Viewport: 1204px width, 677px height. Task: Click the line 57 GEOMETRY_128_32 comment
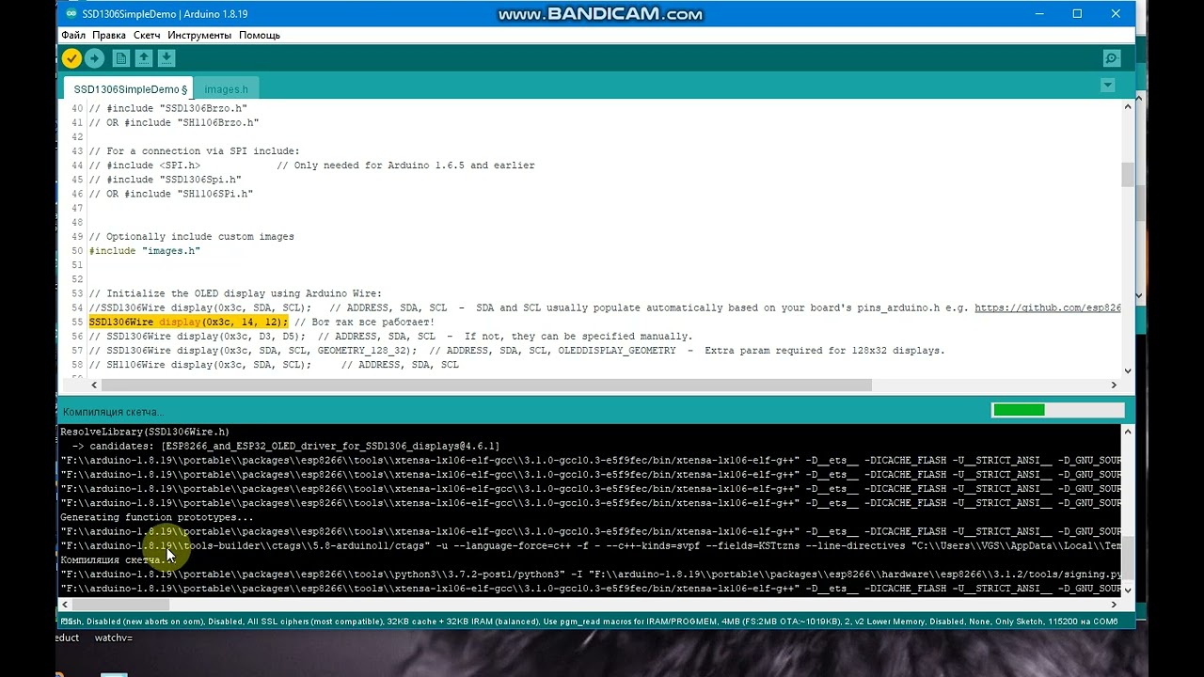coord(516,351)
